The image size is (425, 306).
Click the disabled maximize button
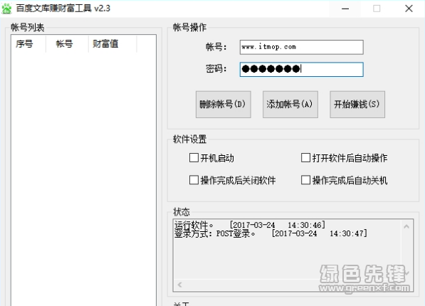377,9
